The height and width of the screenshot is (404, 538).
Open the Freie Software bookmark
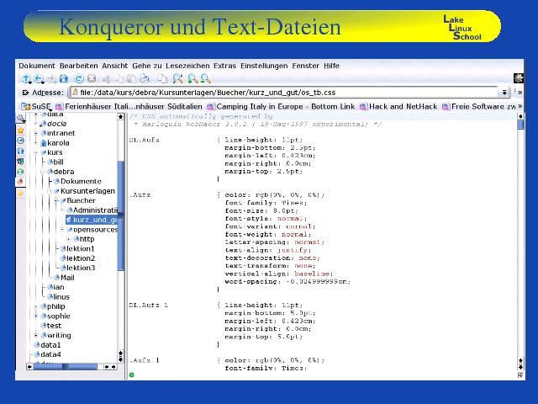pyautogui.click(x=479, y=107)
